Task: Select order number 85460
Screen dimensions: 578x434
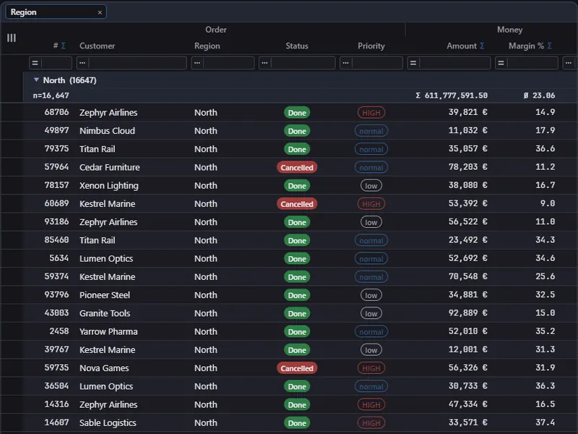Action: [x=56, y=240]
